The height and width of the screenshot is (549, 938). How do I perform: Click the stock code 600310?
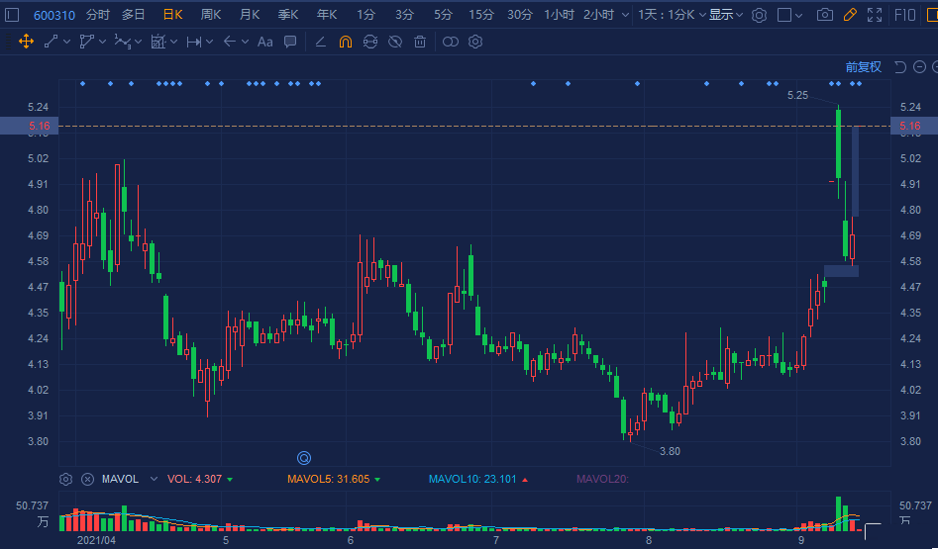[x=54, y=16]
